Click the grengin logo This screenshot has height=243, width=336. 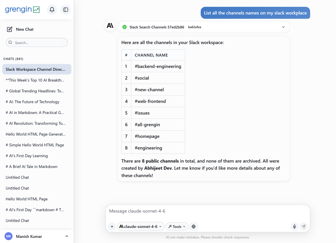(x=22, y=9)
